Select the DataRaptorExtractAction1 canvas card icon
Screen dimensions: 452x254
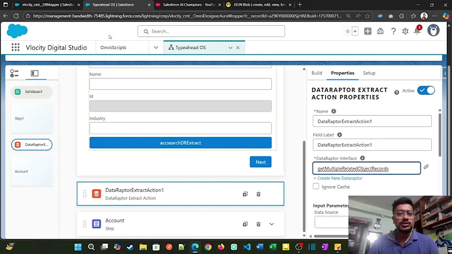click(x=97, y=194)
